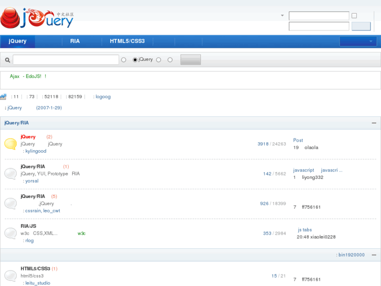381x286 pixels.
Task: Open the dropdown arrow beside the username field
Action: (x=282, y=16)
